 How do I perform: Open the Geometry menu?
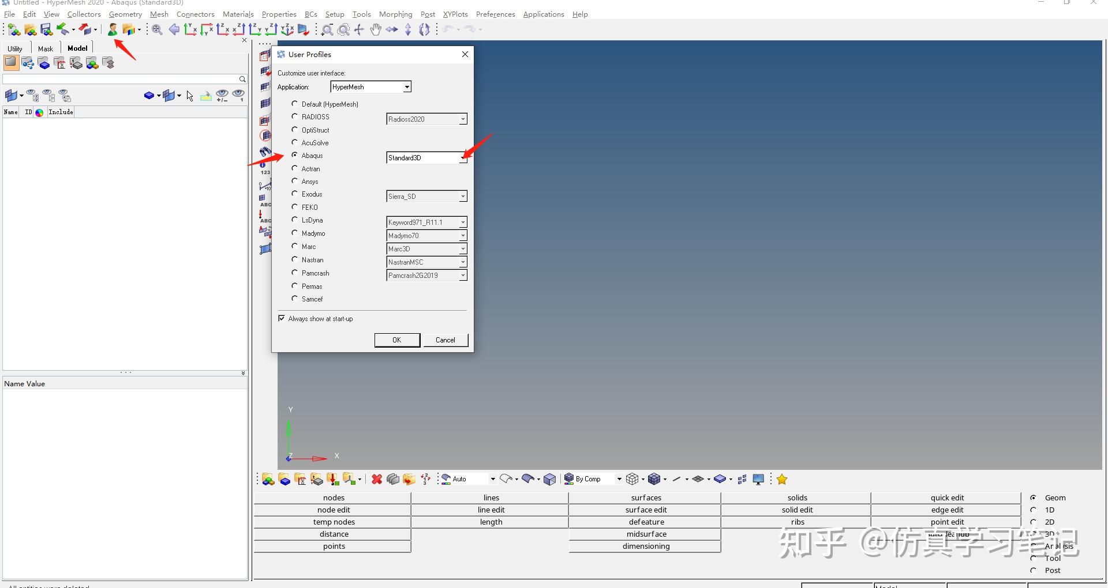click(125, 14)
